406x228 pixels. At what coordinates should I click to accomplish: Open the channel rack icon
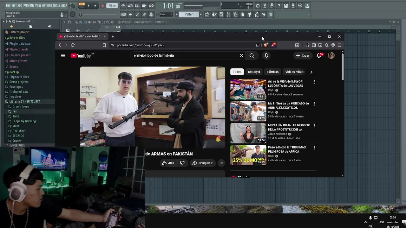tap(221, 14)
